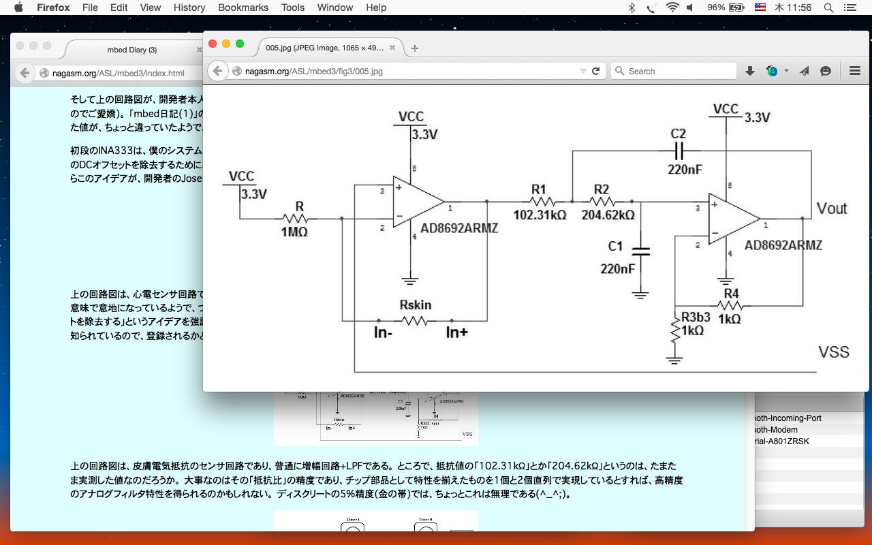Open the Edit menu
The width and height of the screenshot is (872, 545).
coord(119,7)
